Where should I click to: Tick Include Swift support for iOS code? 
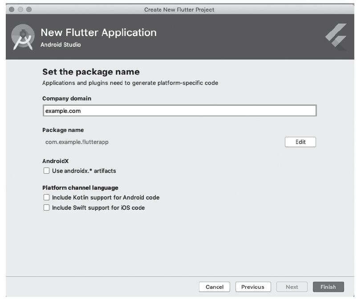click(x=46, y=207)
